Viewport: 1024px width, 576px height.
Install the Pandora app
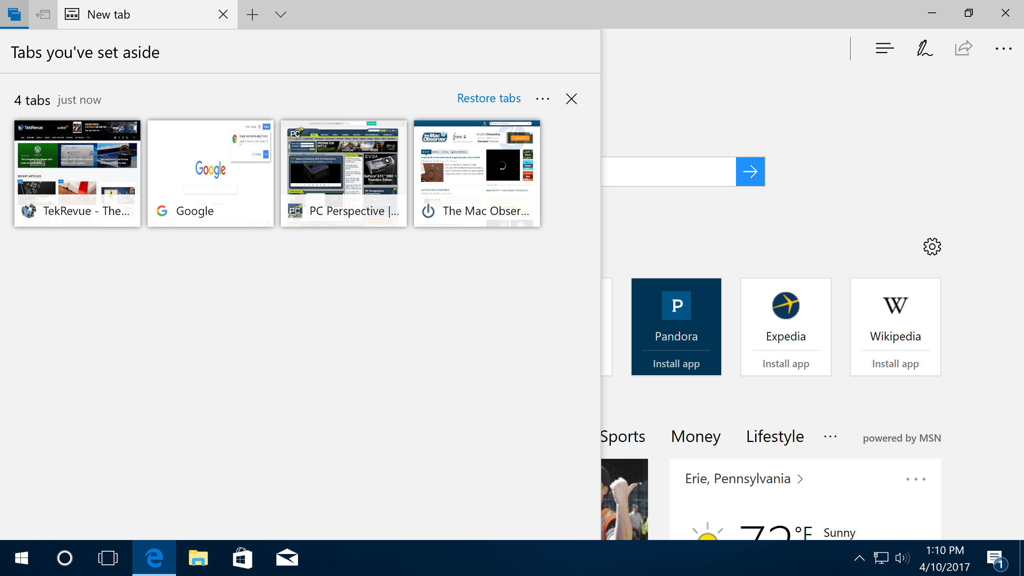676,364
